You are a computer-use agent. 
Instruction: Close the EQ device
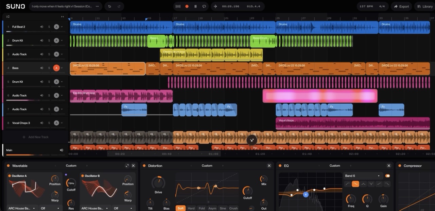coord(389,166)
